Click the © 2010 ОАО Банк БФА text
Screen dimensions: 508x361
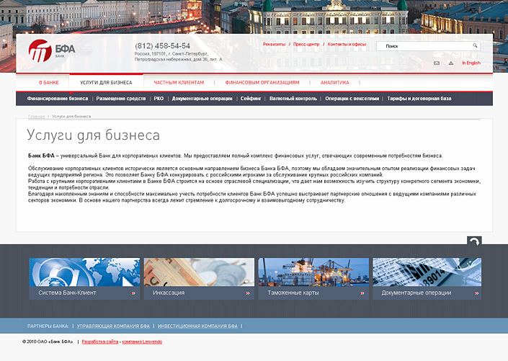[x=48, y=342]
